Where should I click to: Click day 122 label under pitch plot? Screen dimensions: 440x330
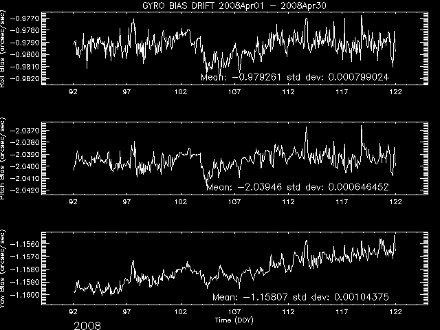click(x=396, y=202)
